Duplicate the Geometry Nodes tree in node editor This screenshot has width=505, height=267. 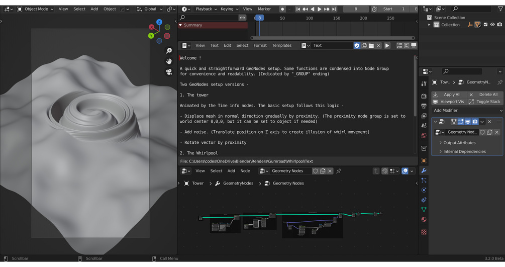pyautogui.click(x=323, y=171)
